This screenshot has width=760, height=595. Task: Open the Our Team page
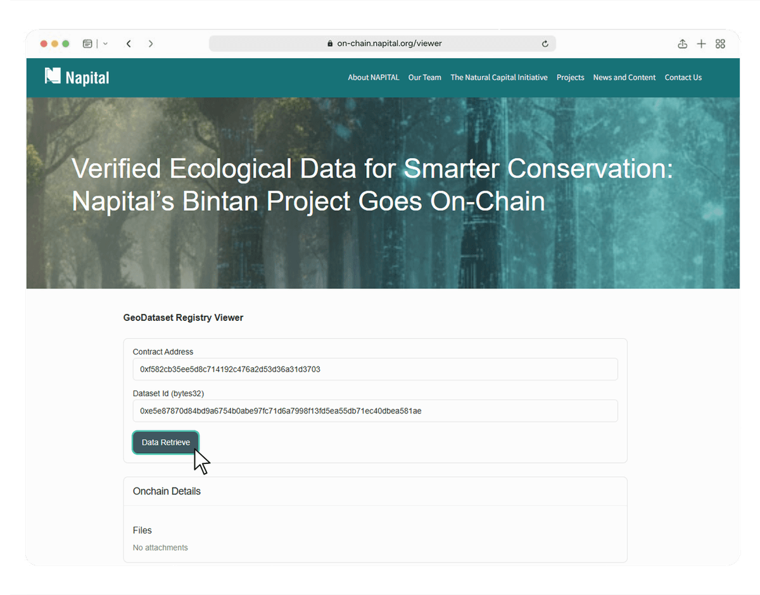[x=424, y=77]
